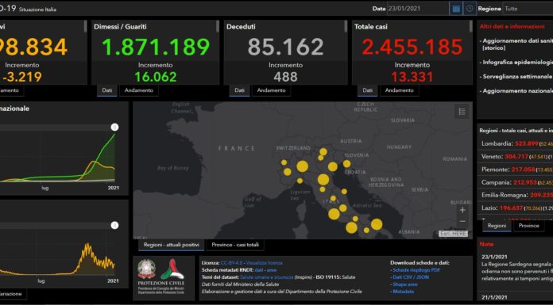Open Aggiornamento nazionale link
This screenshot has height=305, width=553.
coord(516,91)
